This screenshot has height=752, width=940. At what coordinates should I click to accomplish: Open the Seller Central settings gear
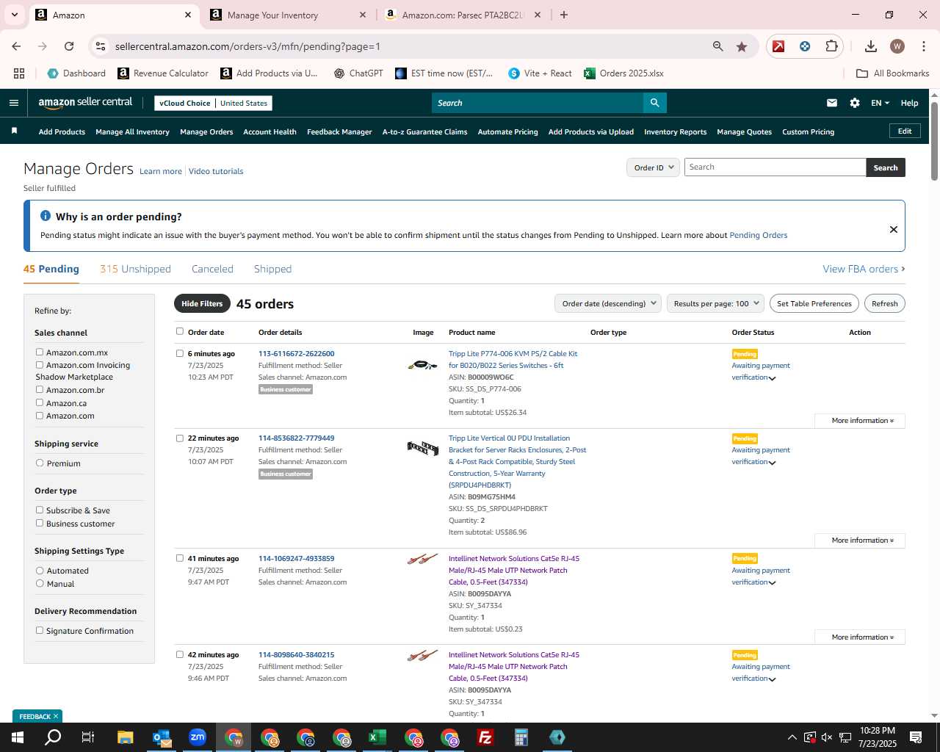(855, 103)
